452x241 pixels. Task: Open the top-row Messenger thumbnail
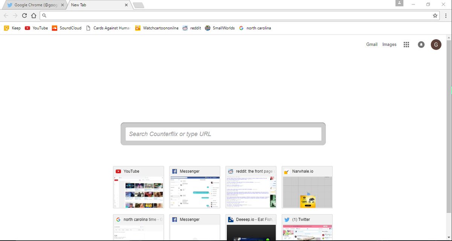[195, 187]
